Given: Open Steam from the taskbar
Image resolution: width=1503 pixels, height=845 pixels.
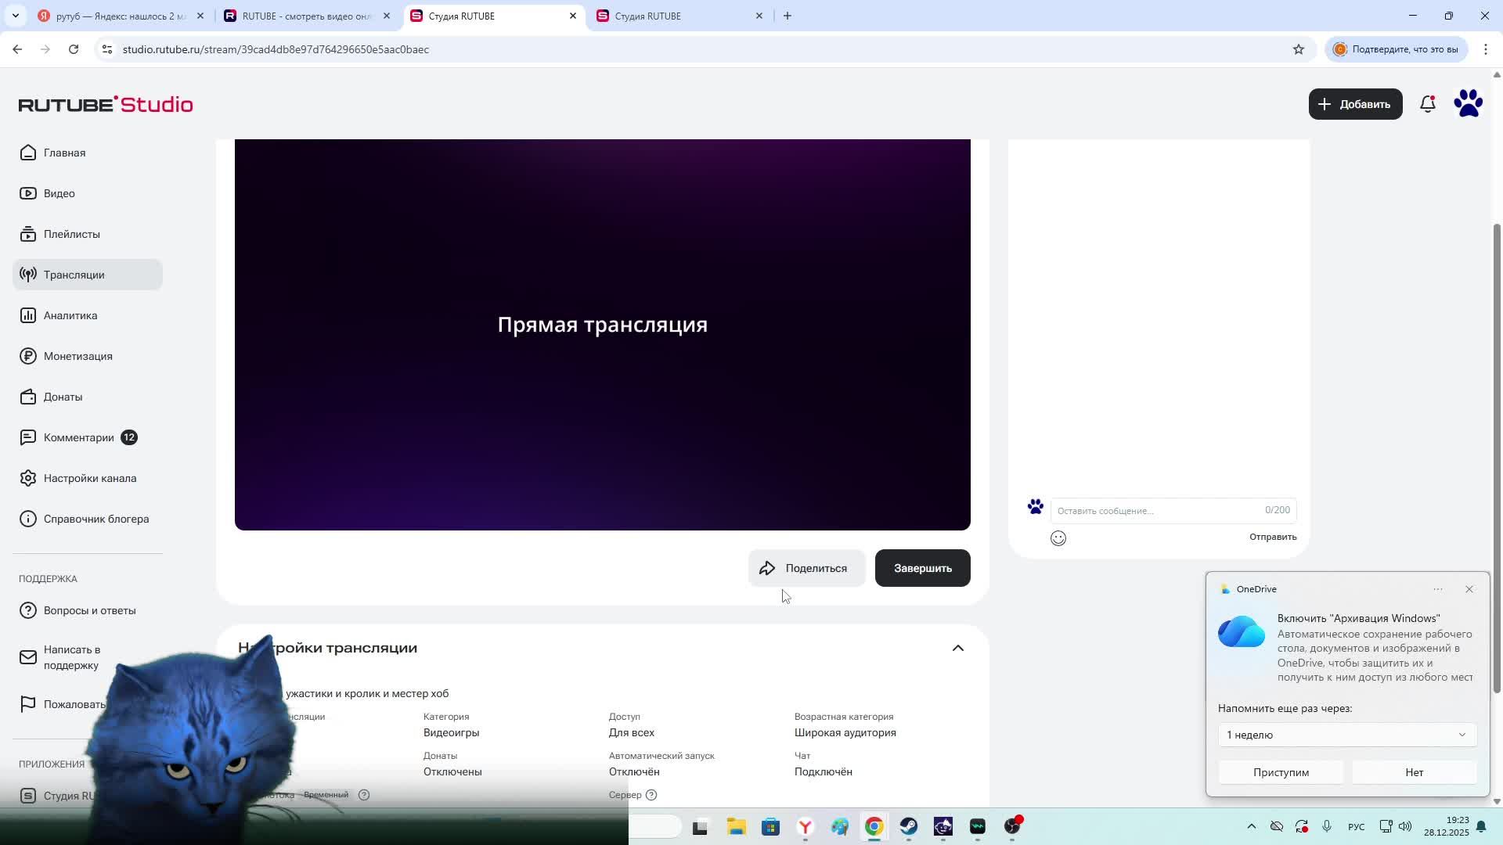Looking at the screenshot, I should point(908,827).
